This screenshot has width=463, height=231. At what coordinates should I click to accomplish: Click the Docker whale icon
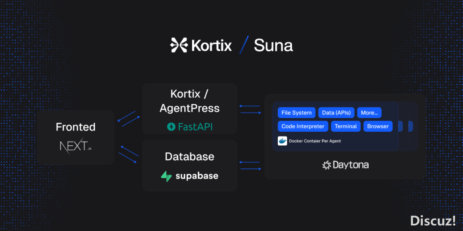click(x=282, y=141)
